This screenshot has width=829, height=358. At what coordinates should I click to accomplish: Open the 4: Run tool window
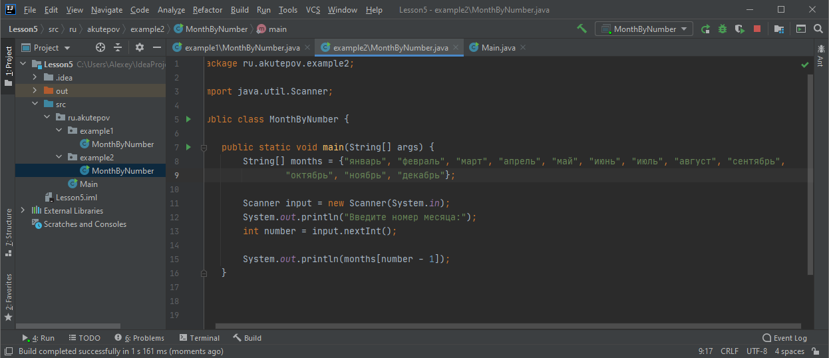(38, 338)
